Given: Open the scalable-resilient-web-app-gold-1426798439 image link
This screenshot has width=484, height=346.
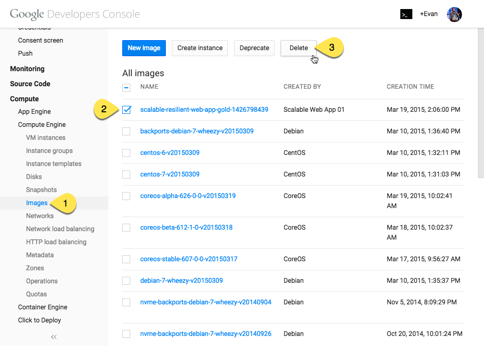Looking at the screenshot, I should click(x=204, y=109).
